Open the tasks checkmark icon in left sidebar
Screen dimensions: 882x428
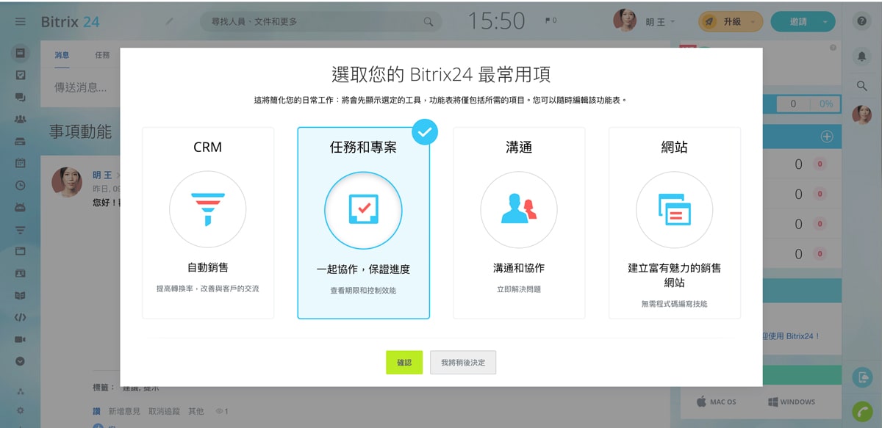click(21, 75)
